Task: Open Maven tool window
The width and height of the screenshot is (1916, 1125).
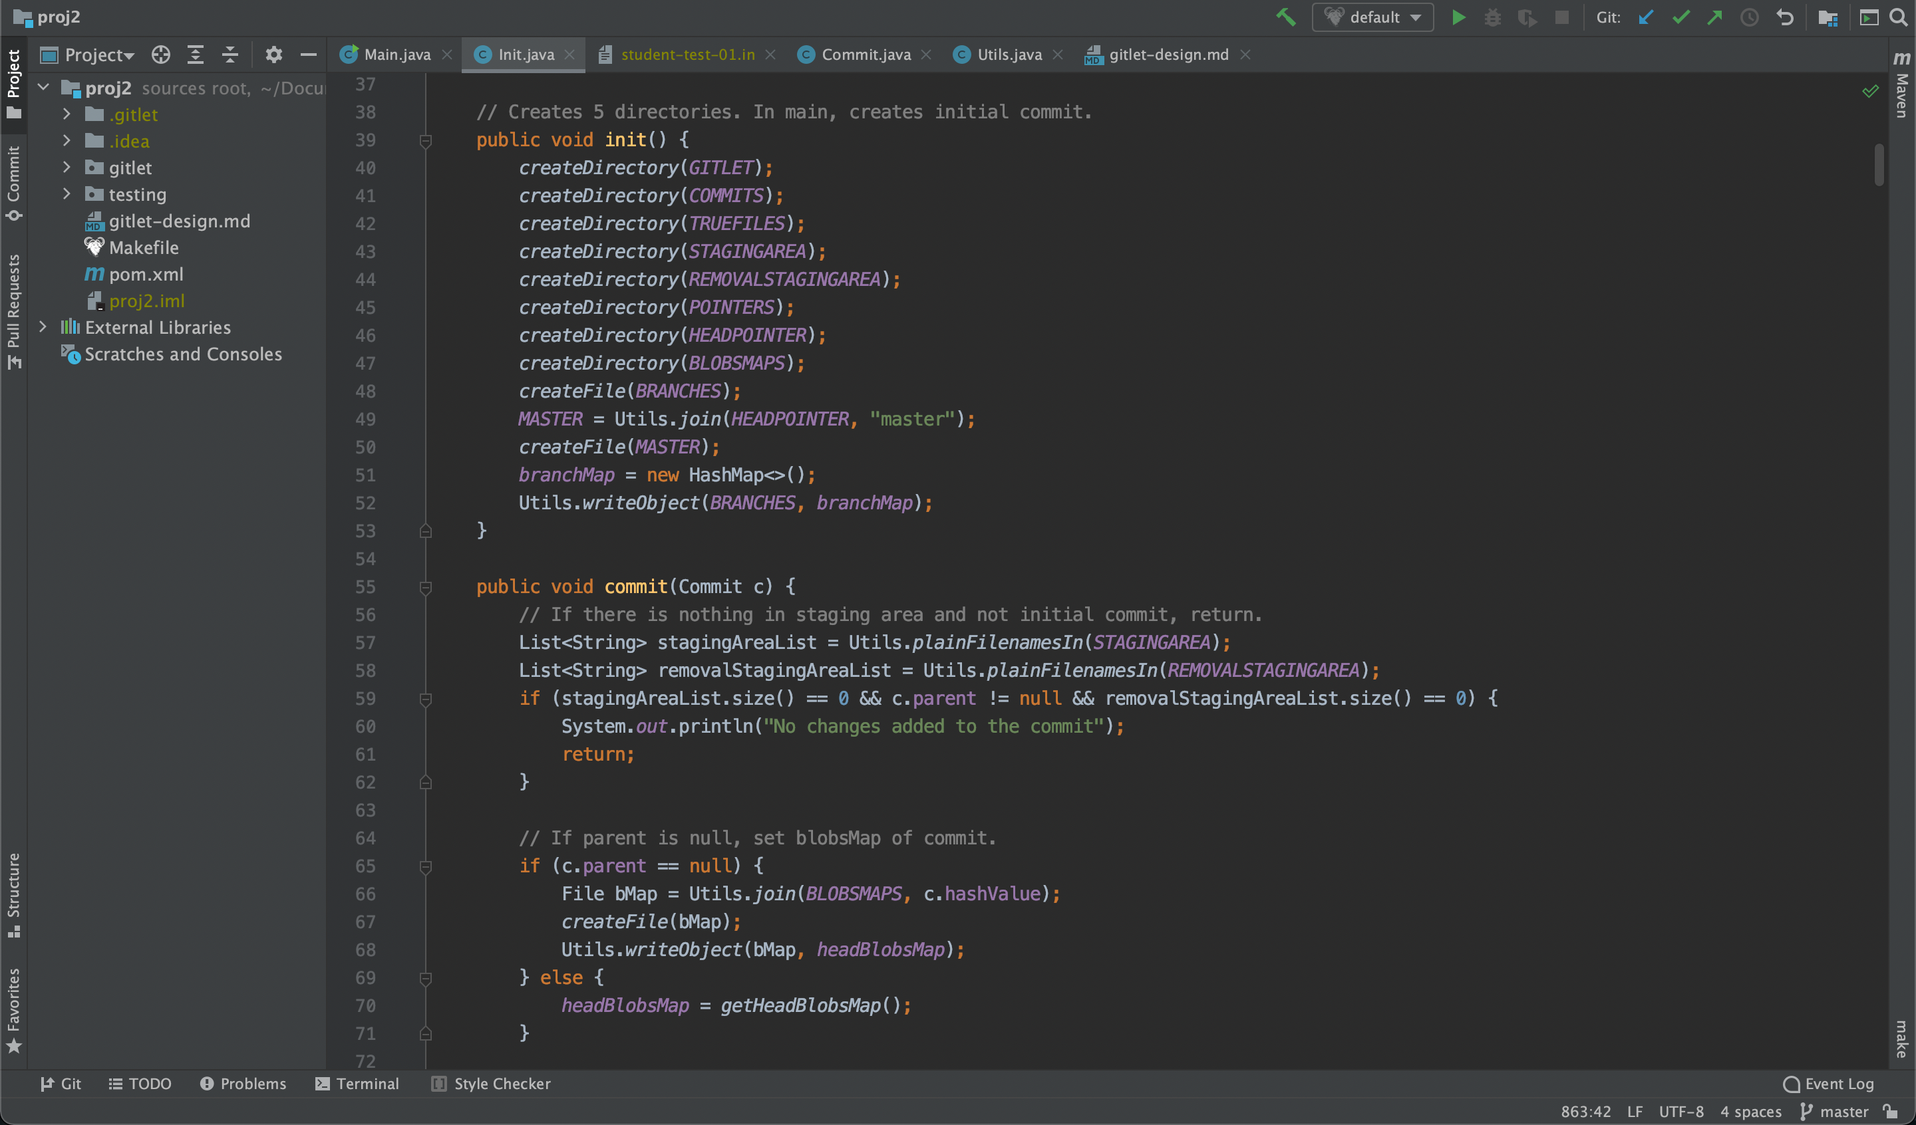Action: point(1901,84)
